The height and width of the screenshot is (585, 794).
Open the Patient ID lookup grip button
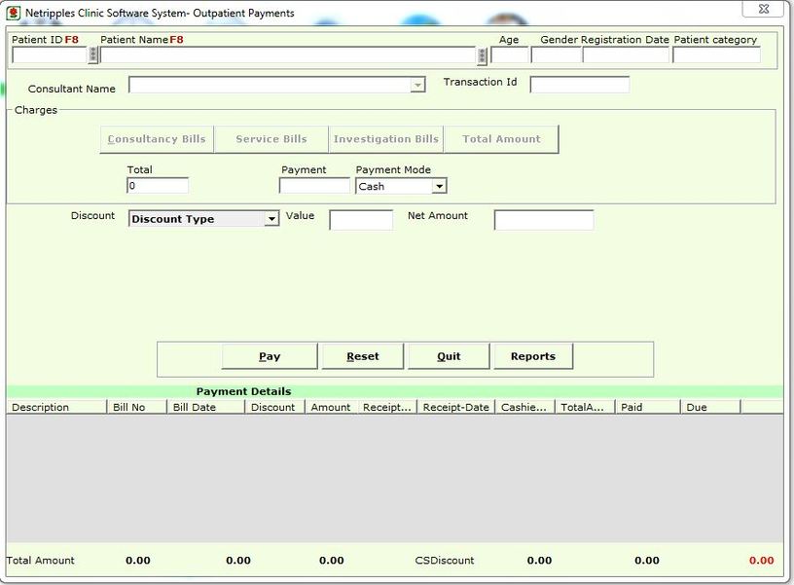pos(92,55)
